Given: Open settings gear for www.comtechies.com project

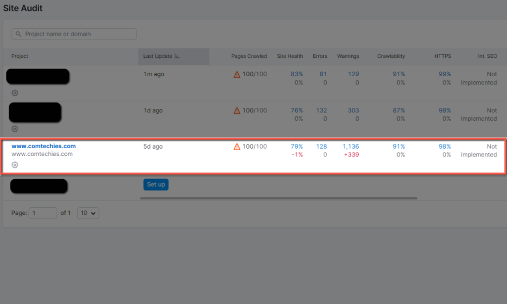Looking at the screenshot, I should 14,165.
